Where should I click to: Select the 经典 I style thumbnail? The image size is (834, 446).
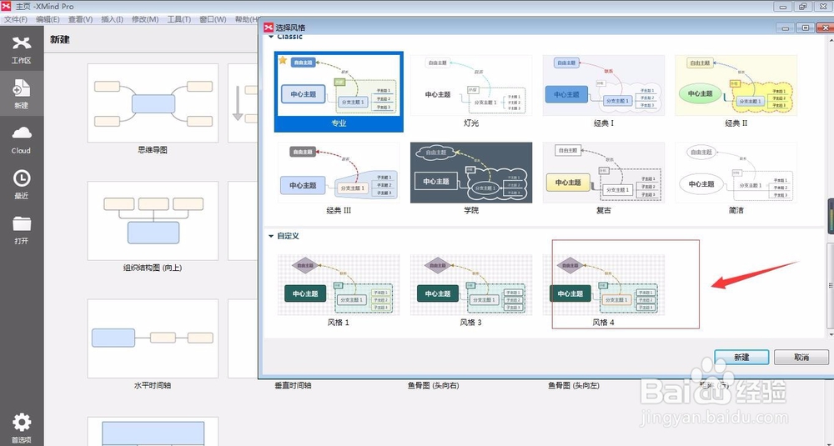click(603, 85)
